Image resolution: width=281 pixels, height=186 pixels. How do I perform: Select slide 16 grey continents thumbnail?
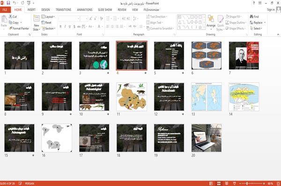(57, 138)
